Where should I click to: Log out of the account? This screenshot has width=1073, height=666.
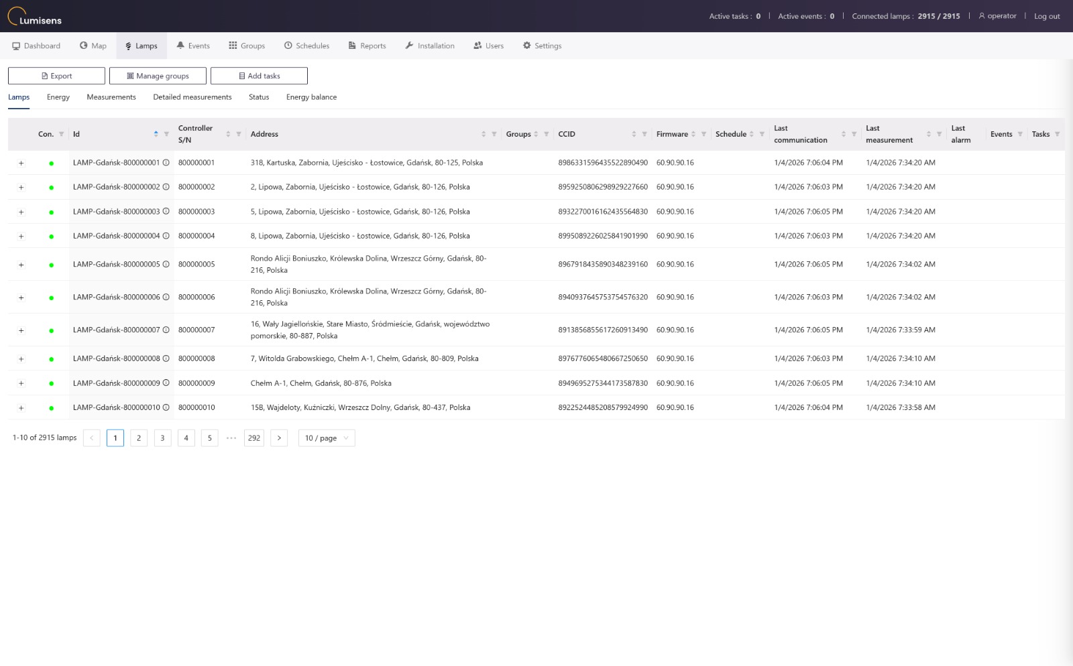pyautogui.click(x=1047, y=16)
